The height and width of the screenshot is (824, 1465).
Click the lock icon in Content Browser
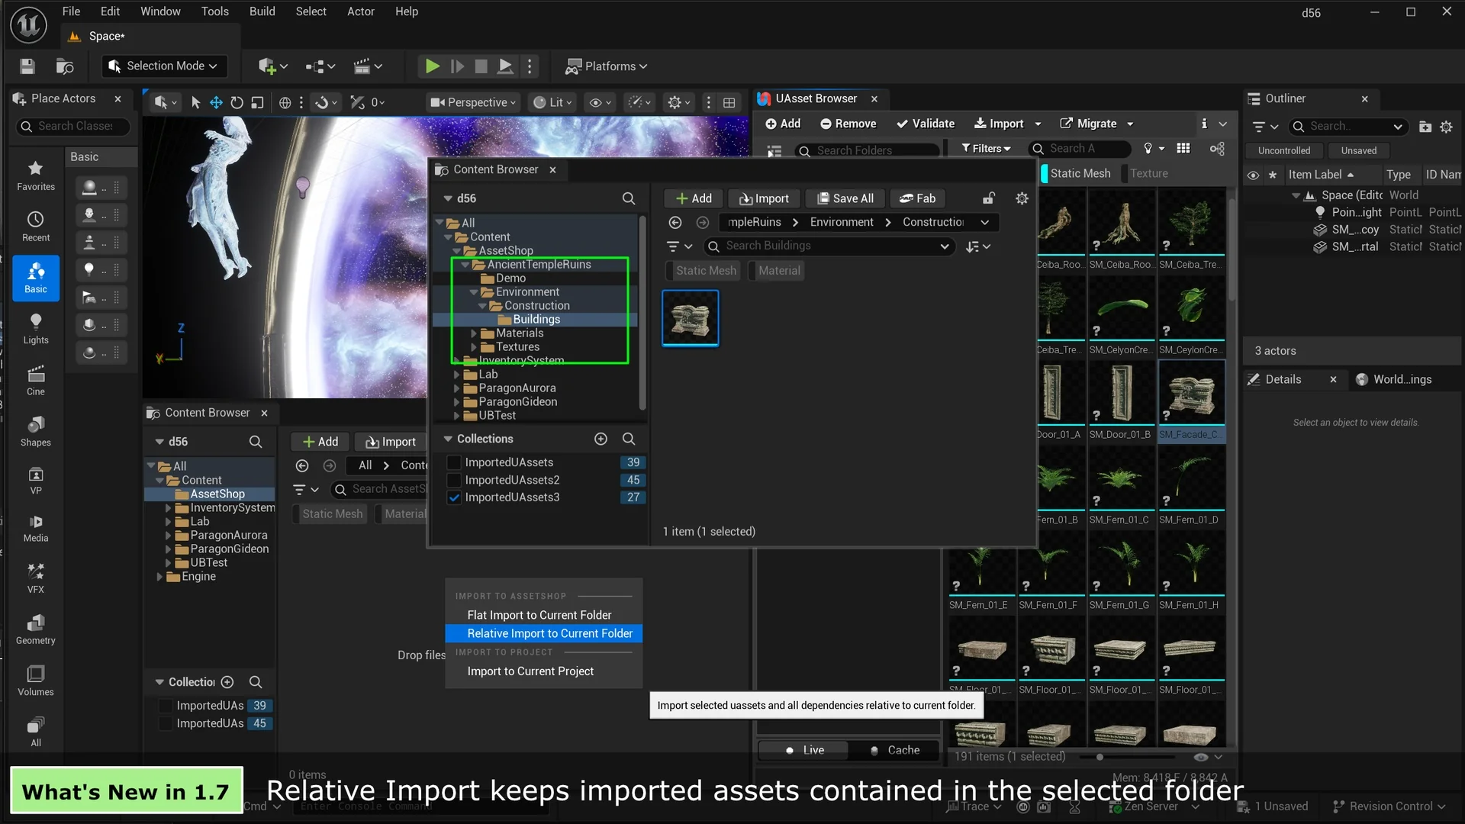[989, 198]
